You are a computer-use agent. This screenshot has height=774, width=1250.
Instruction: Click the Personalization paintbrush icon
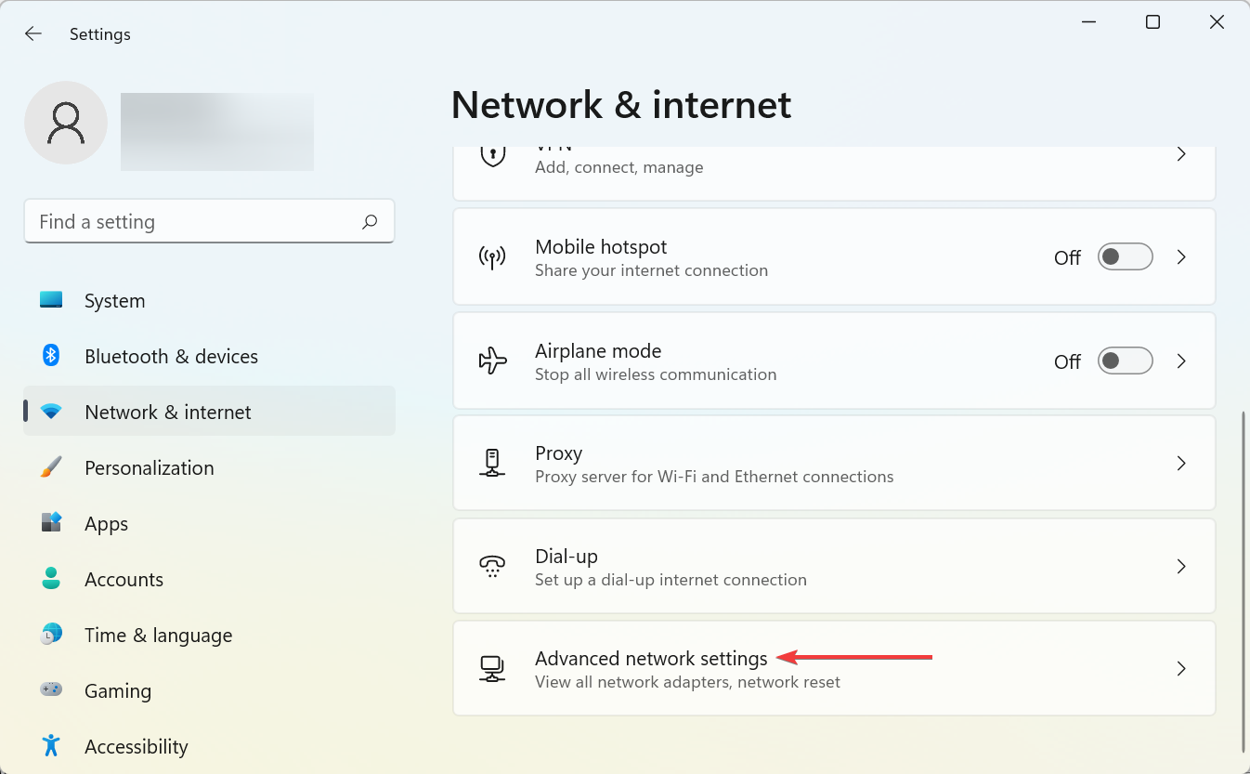[51, 467]
